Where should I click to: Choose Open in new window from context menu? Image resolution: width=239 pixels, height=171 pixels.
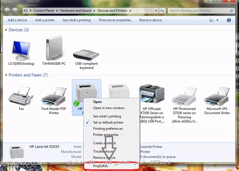point(112,108)
